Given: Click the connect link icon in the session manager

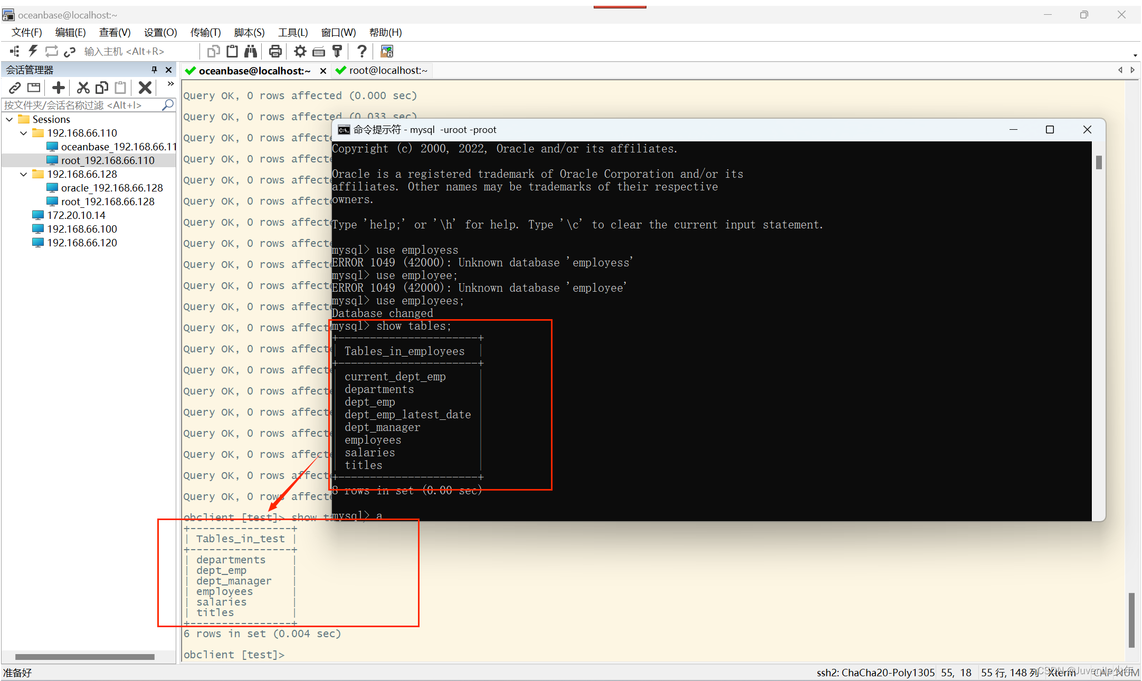Looking at the screenshot, I should click(15, 88).
